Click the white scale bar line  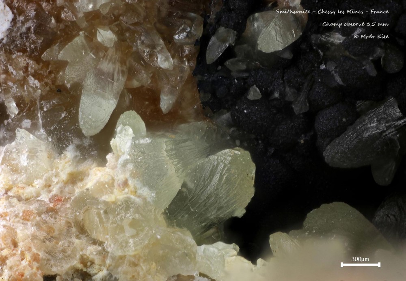360,265
